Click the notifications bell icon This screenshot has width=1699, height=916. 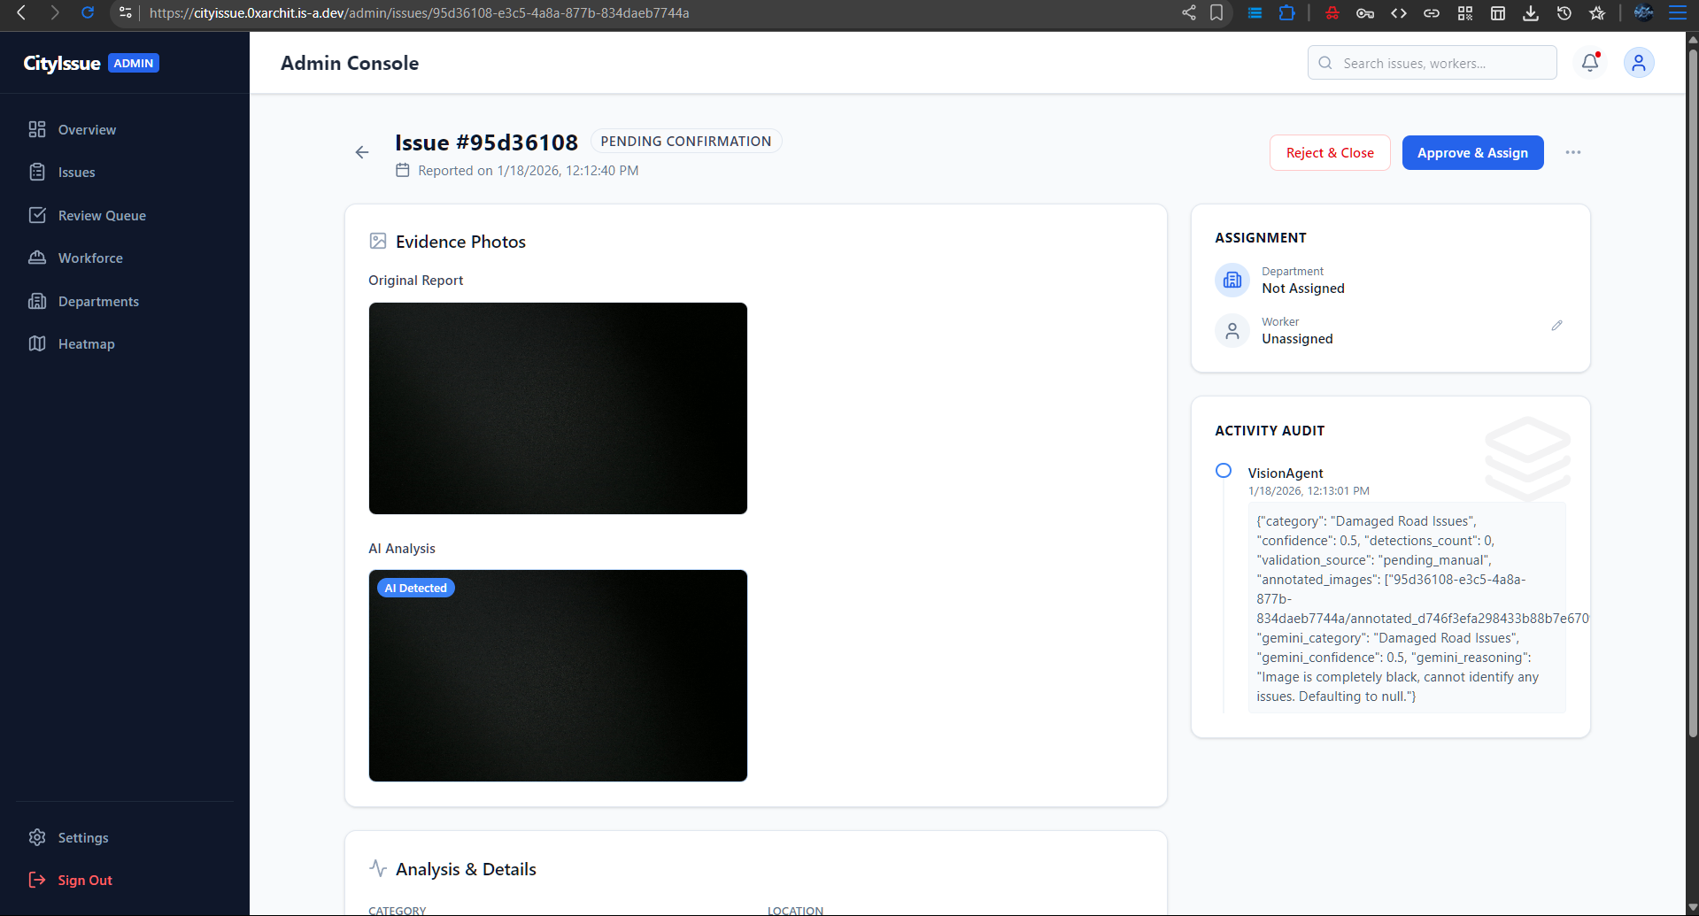(1590, 63)
